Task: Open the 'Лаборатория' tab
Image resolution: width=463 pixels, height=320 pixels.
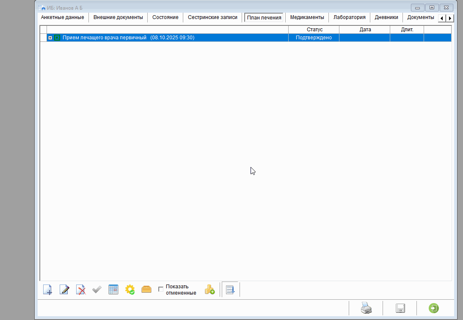Action: click(349, 17)
